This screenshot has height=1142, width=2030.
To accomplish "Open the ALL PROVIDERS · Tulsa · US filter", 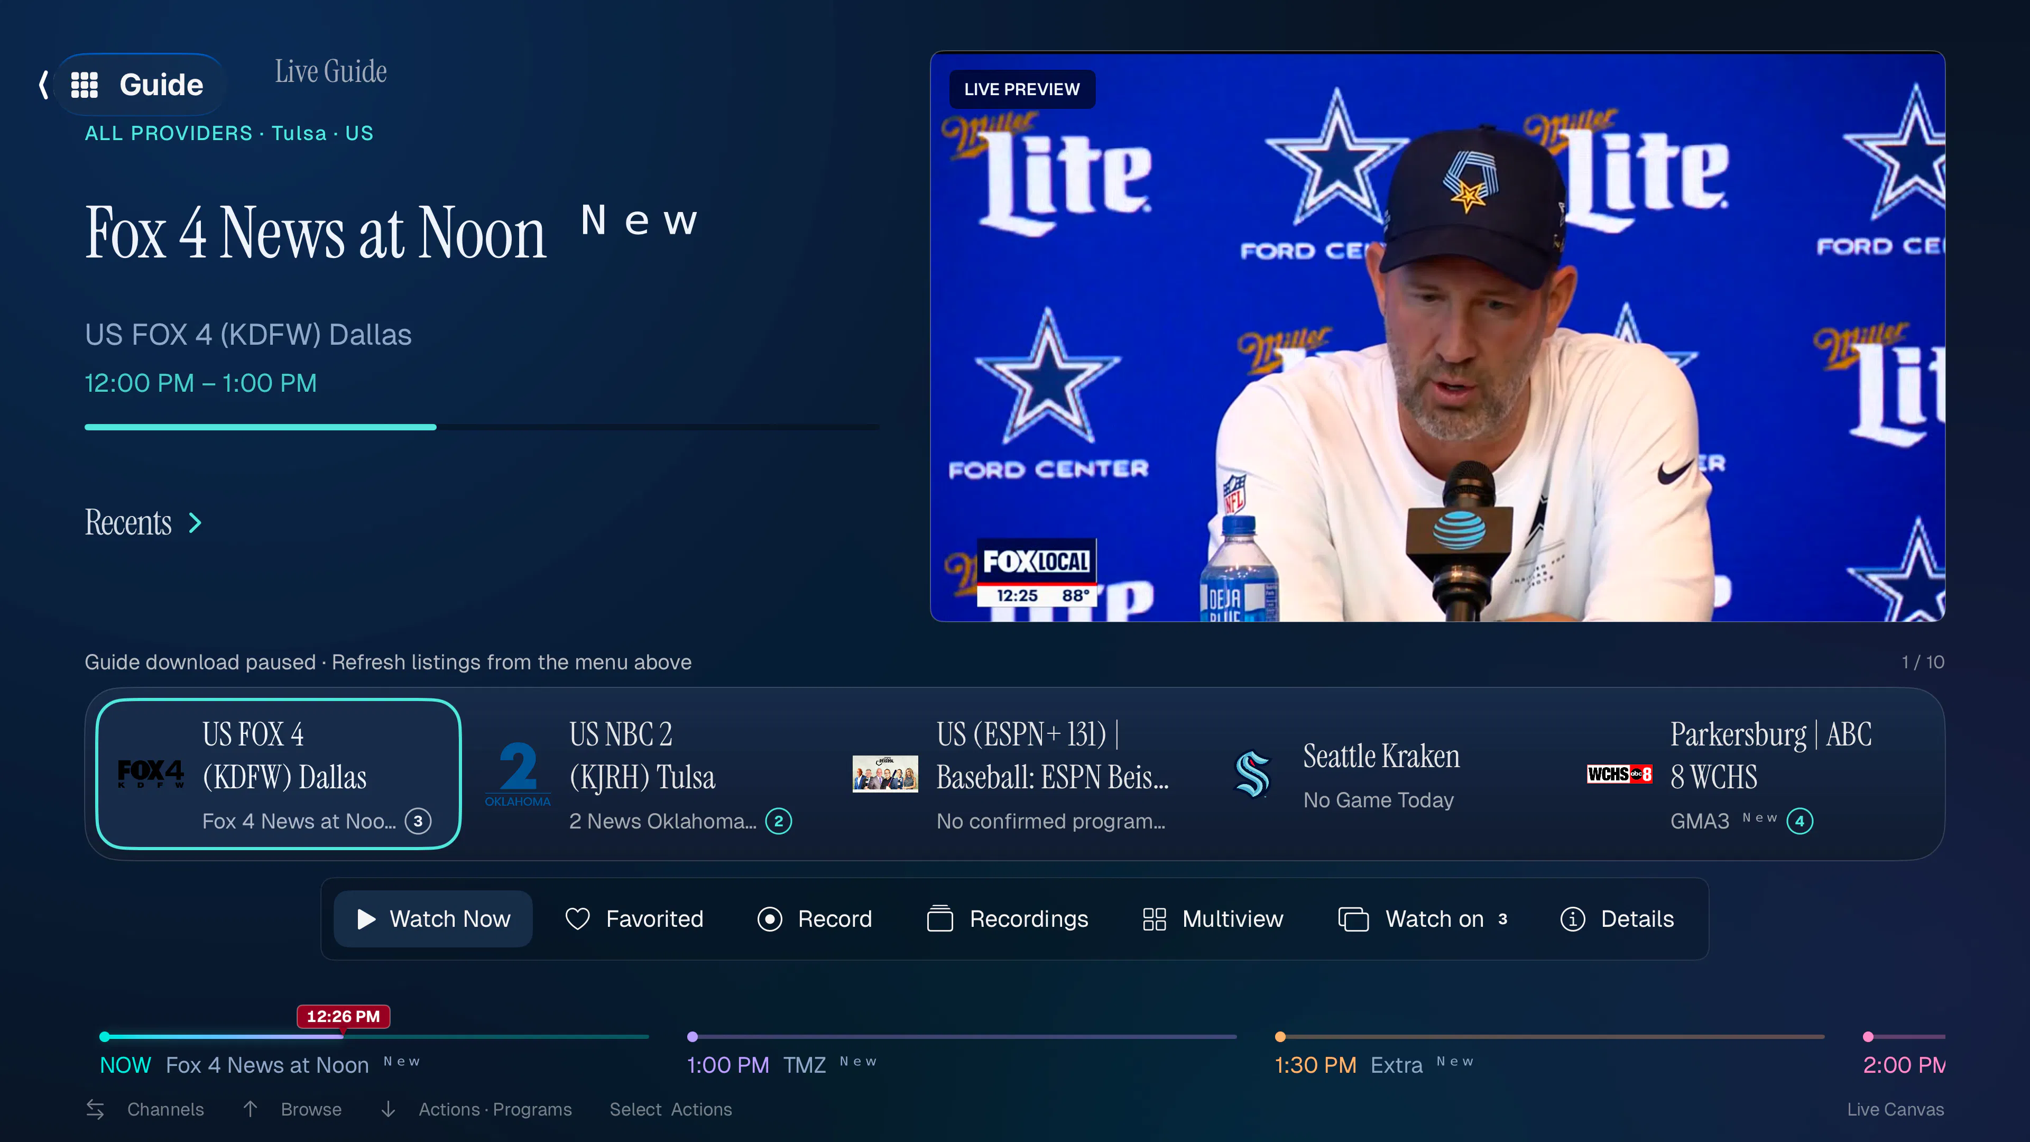I will [x=229, y=133].
